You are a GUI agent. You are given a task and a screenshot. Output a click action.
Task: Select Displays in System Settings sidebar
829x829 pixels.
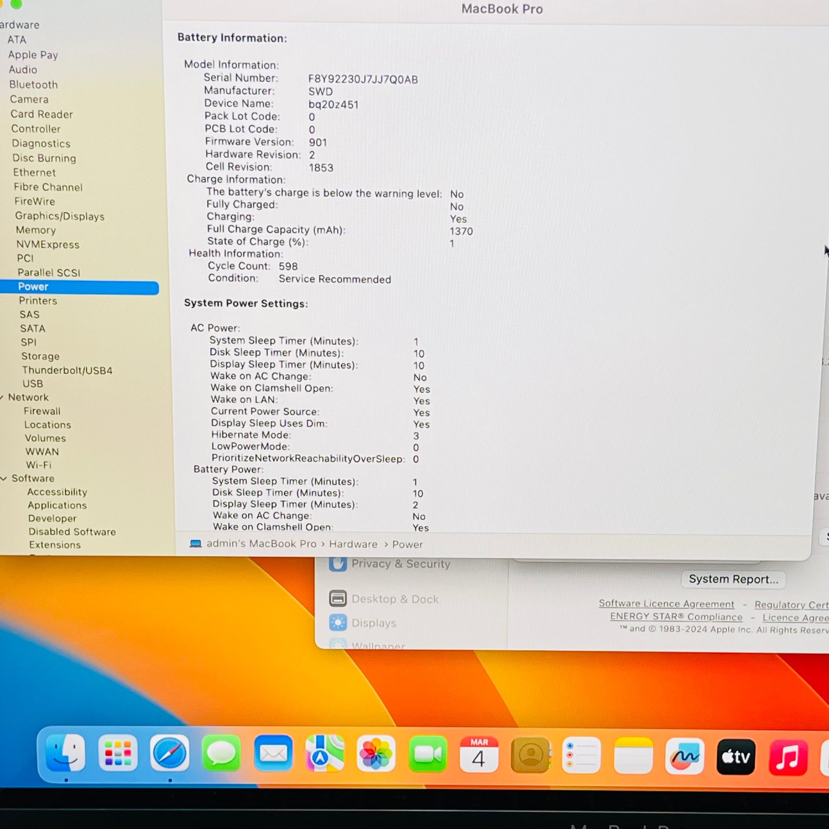[374, 623]
